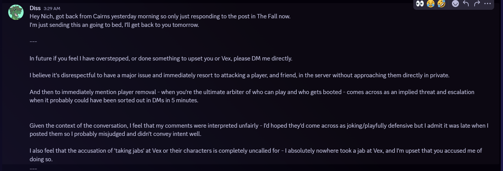Click the 'going to bed' line
Screen dimensions: 503x171
tap(114, 25)
